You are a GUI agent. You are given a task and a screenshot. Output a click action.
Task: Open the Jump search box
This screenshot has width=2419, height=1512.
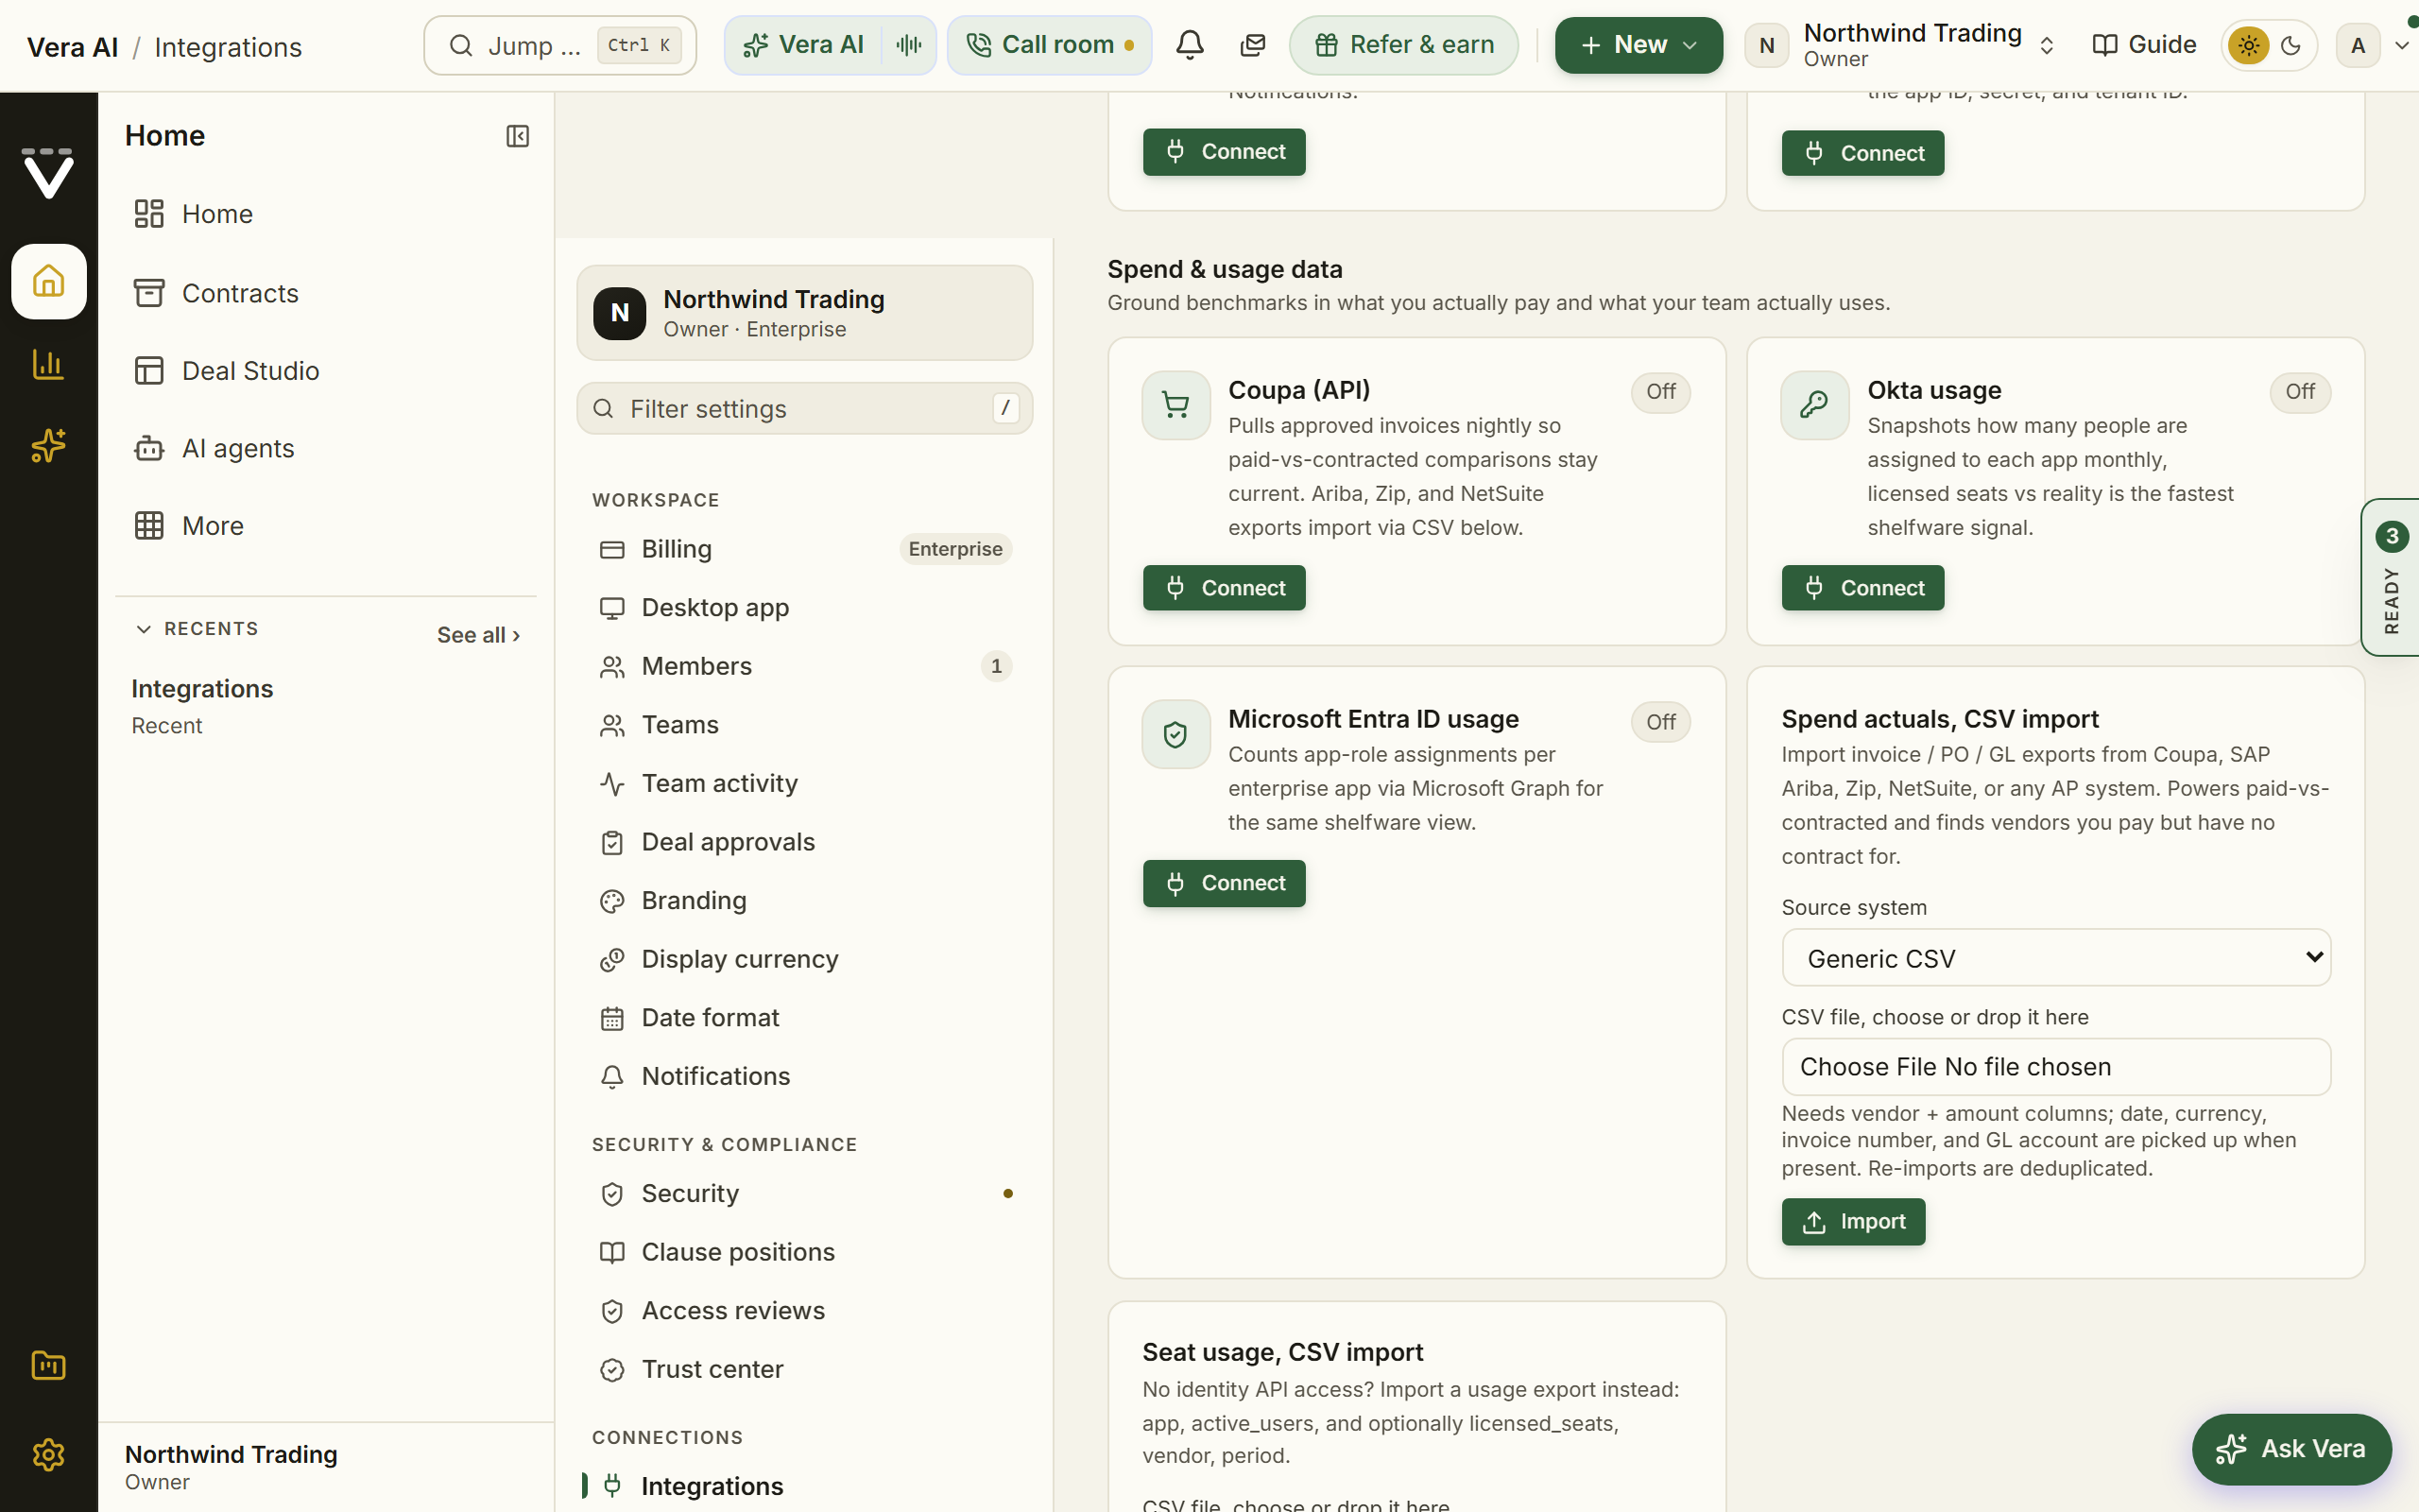[x=559, y=45]
